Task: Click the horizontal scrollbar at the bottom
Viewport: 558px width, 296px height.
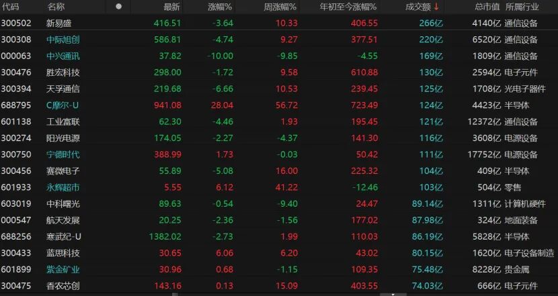Action: click(279, 294)
